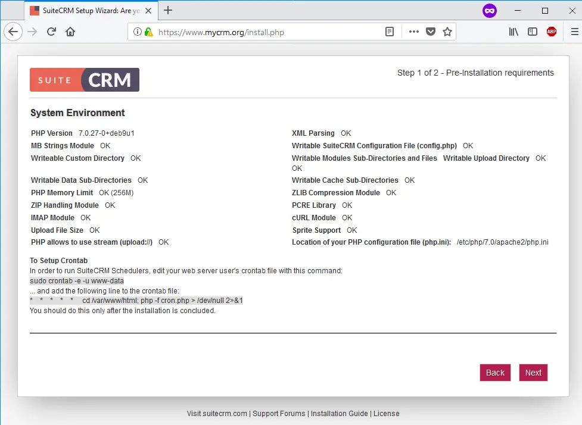Click the 'XML Parsing' label
Image resolution: width=582 pixels, height=425 pixels.
click(313, 133)
